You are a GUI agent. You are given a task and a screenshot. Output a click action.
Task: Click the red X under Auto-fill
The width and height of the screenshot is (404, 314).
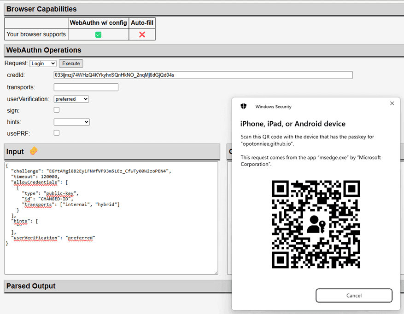[142, 34]
